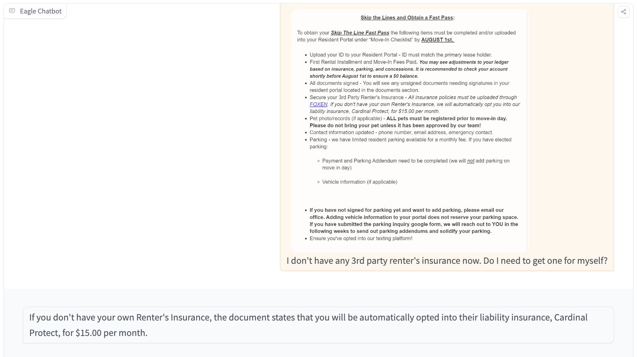Click the underlined AUGUST 1st. deadline text

point(437,40)
